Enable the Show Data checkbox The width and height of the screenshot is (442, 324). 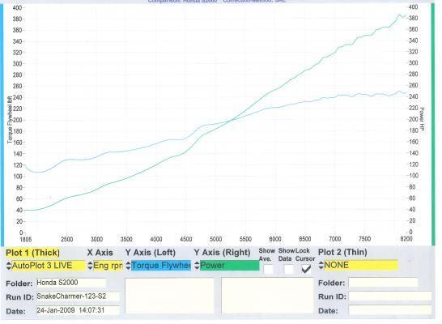point(289,269)
